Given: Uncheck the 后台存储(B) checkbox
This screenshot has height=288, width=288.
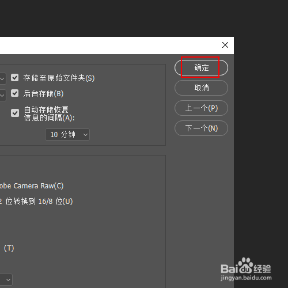Looking at the screenshot, I should [x=15, y=93].
